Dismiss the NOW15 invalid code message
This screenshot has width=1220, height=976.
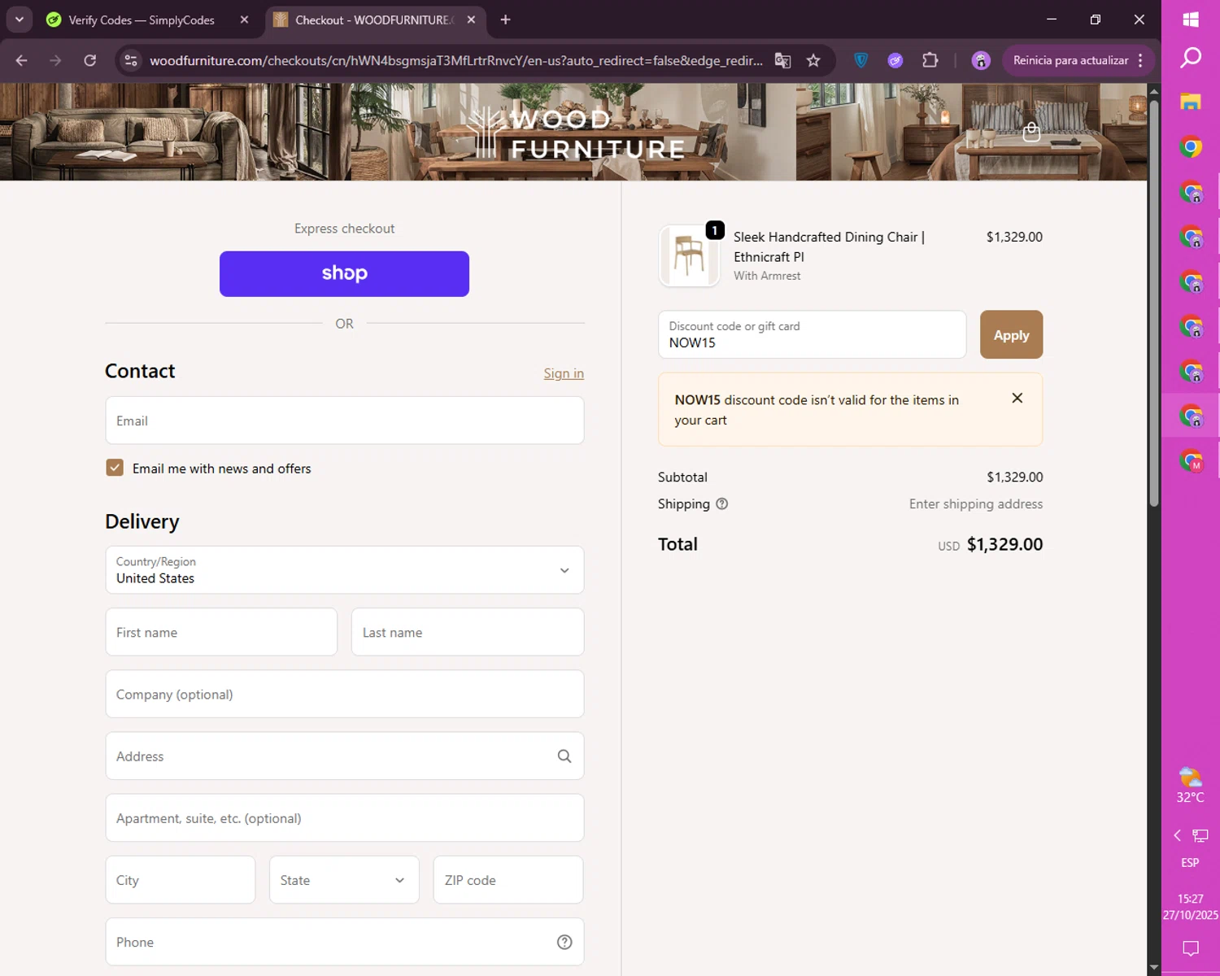(1017, 398)
